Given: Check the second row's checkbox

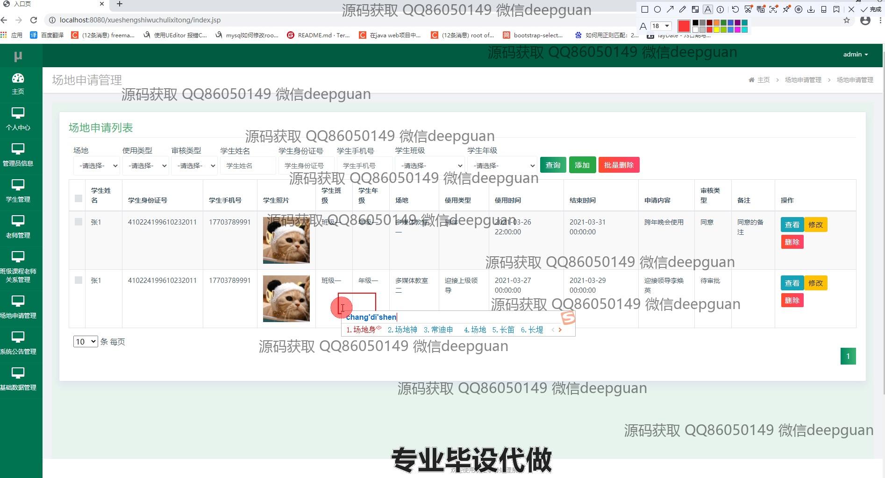Looking at the screenshot, I should point(79,280).
